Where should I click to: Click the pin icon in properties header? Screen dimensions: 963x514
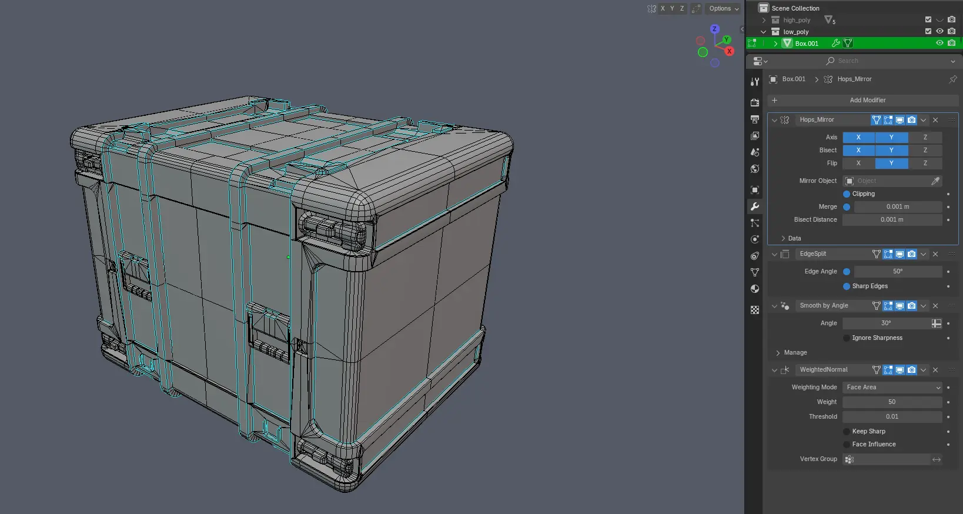[952, 79]
